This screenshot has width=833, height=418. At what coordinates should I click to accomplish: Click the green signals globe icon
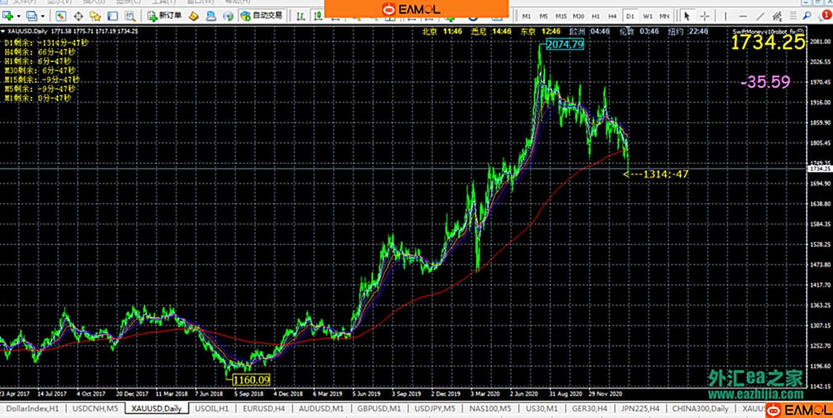tap(228, 16)
